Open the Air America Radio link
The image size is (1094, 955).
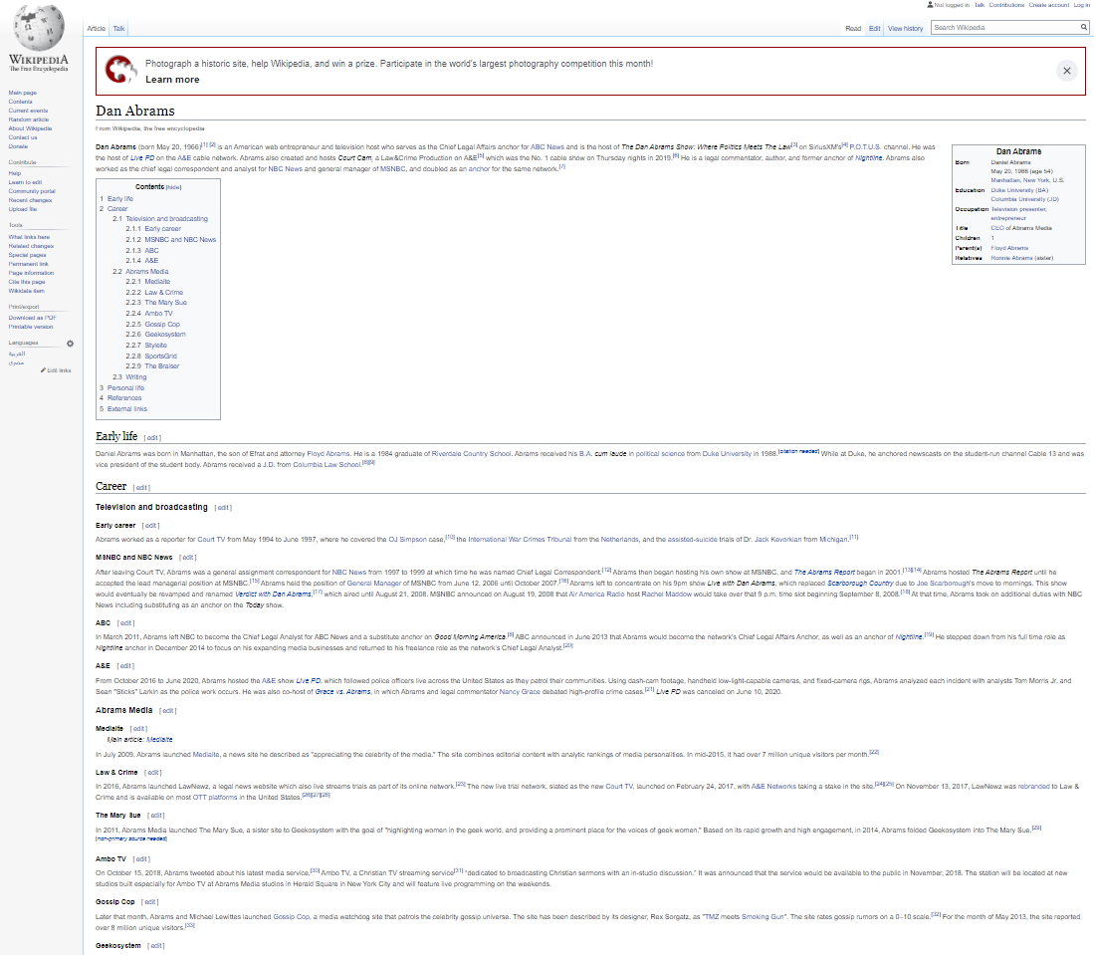pos(596,595)
